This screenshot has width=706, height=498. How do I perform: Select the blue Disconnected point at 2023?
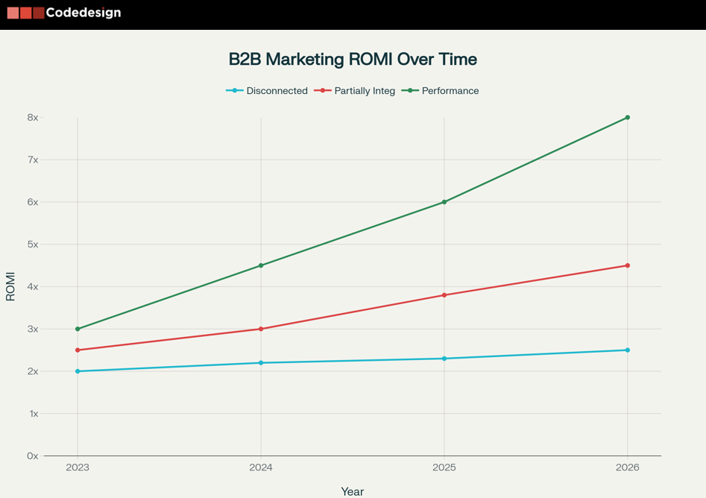(78, 371)
